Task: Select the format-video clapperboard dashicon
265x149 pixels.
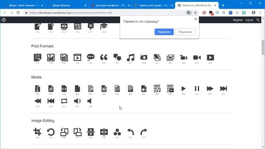Action: 77,58
